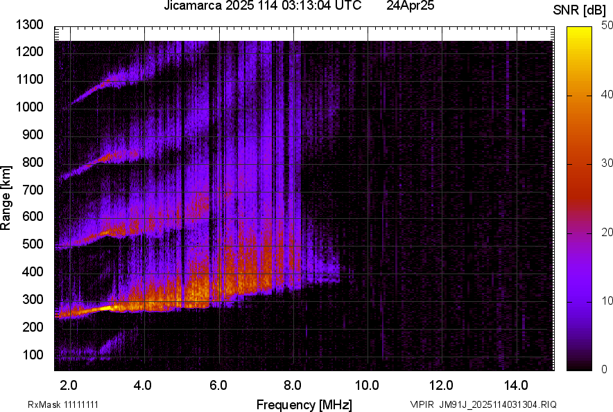
Task: Click the colorbar value 10
Action: [x=606, y=301]
